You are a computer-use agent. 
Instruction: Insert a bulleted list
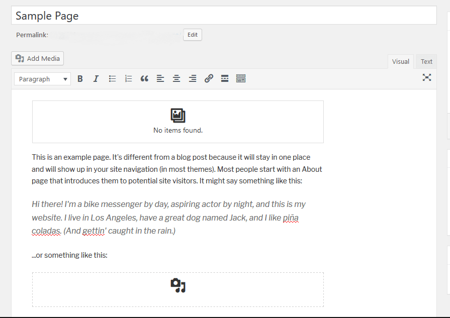pos(112,79)
